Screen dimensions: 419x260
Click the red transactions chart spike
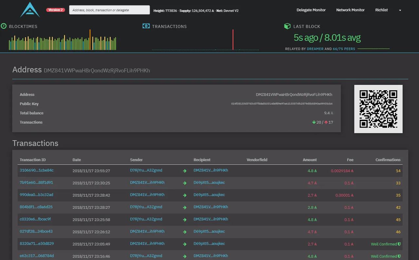pyautogui.click(x=233, y=40)
